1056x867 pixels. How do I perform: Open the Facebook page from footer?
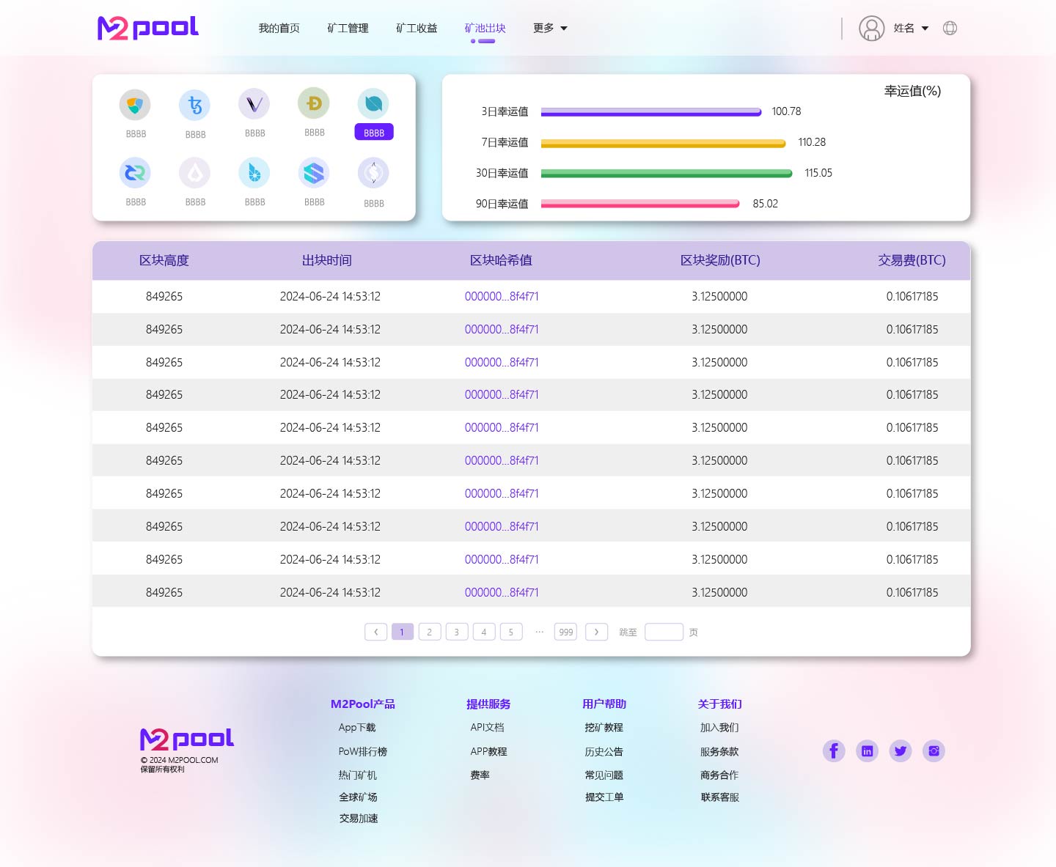[x=834, y=751]
